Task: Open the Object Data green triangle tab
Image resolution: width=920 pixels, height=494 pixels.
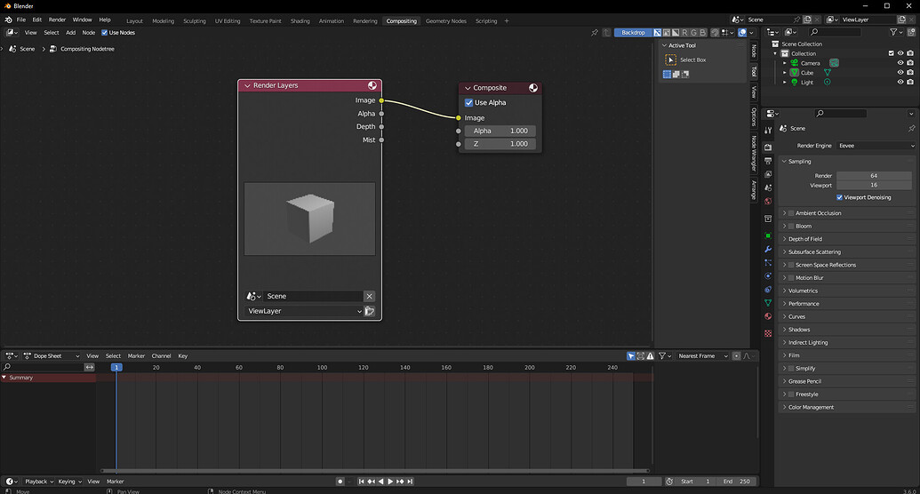Action: [x=768, y=303]
